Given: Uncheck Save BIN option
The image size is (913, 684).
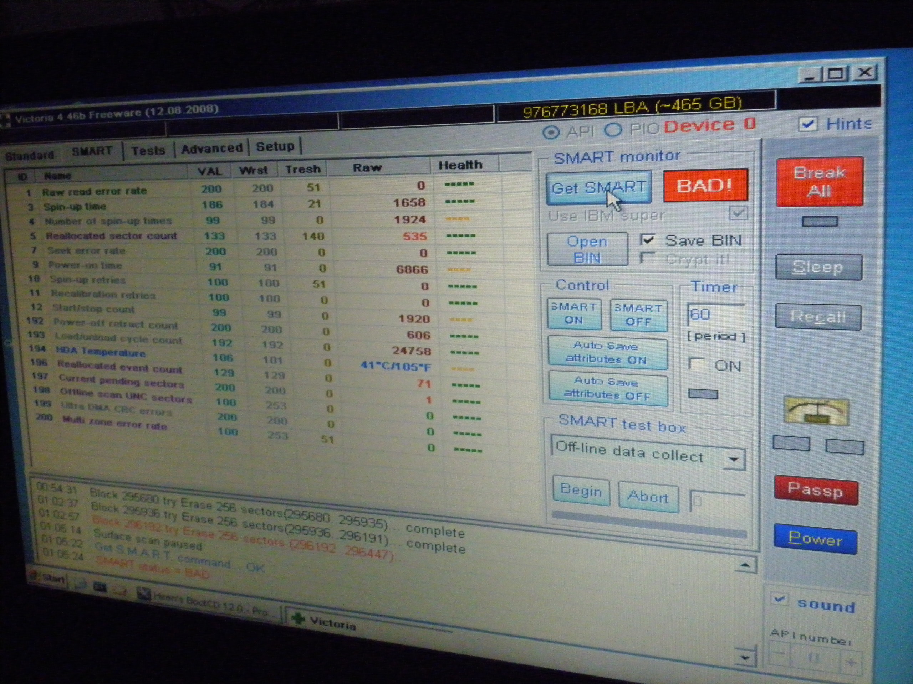Looking at the screenshot, I should (648, 240).
